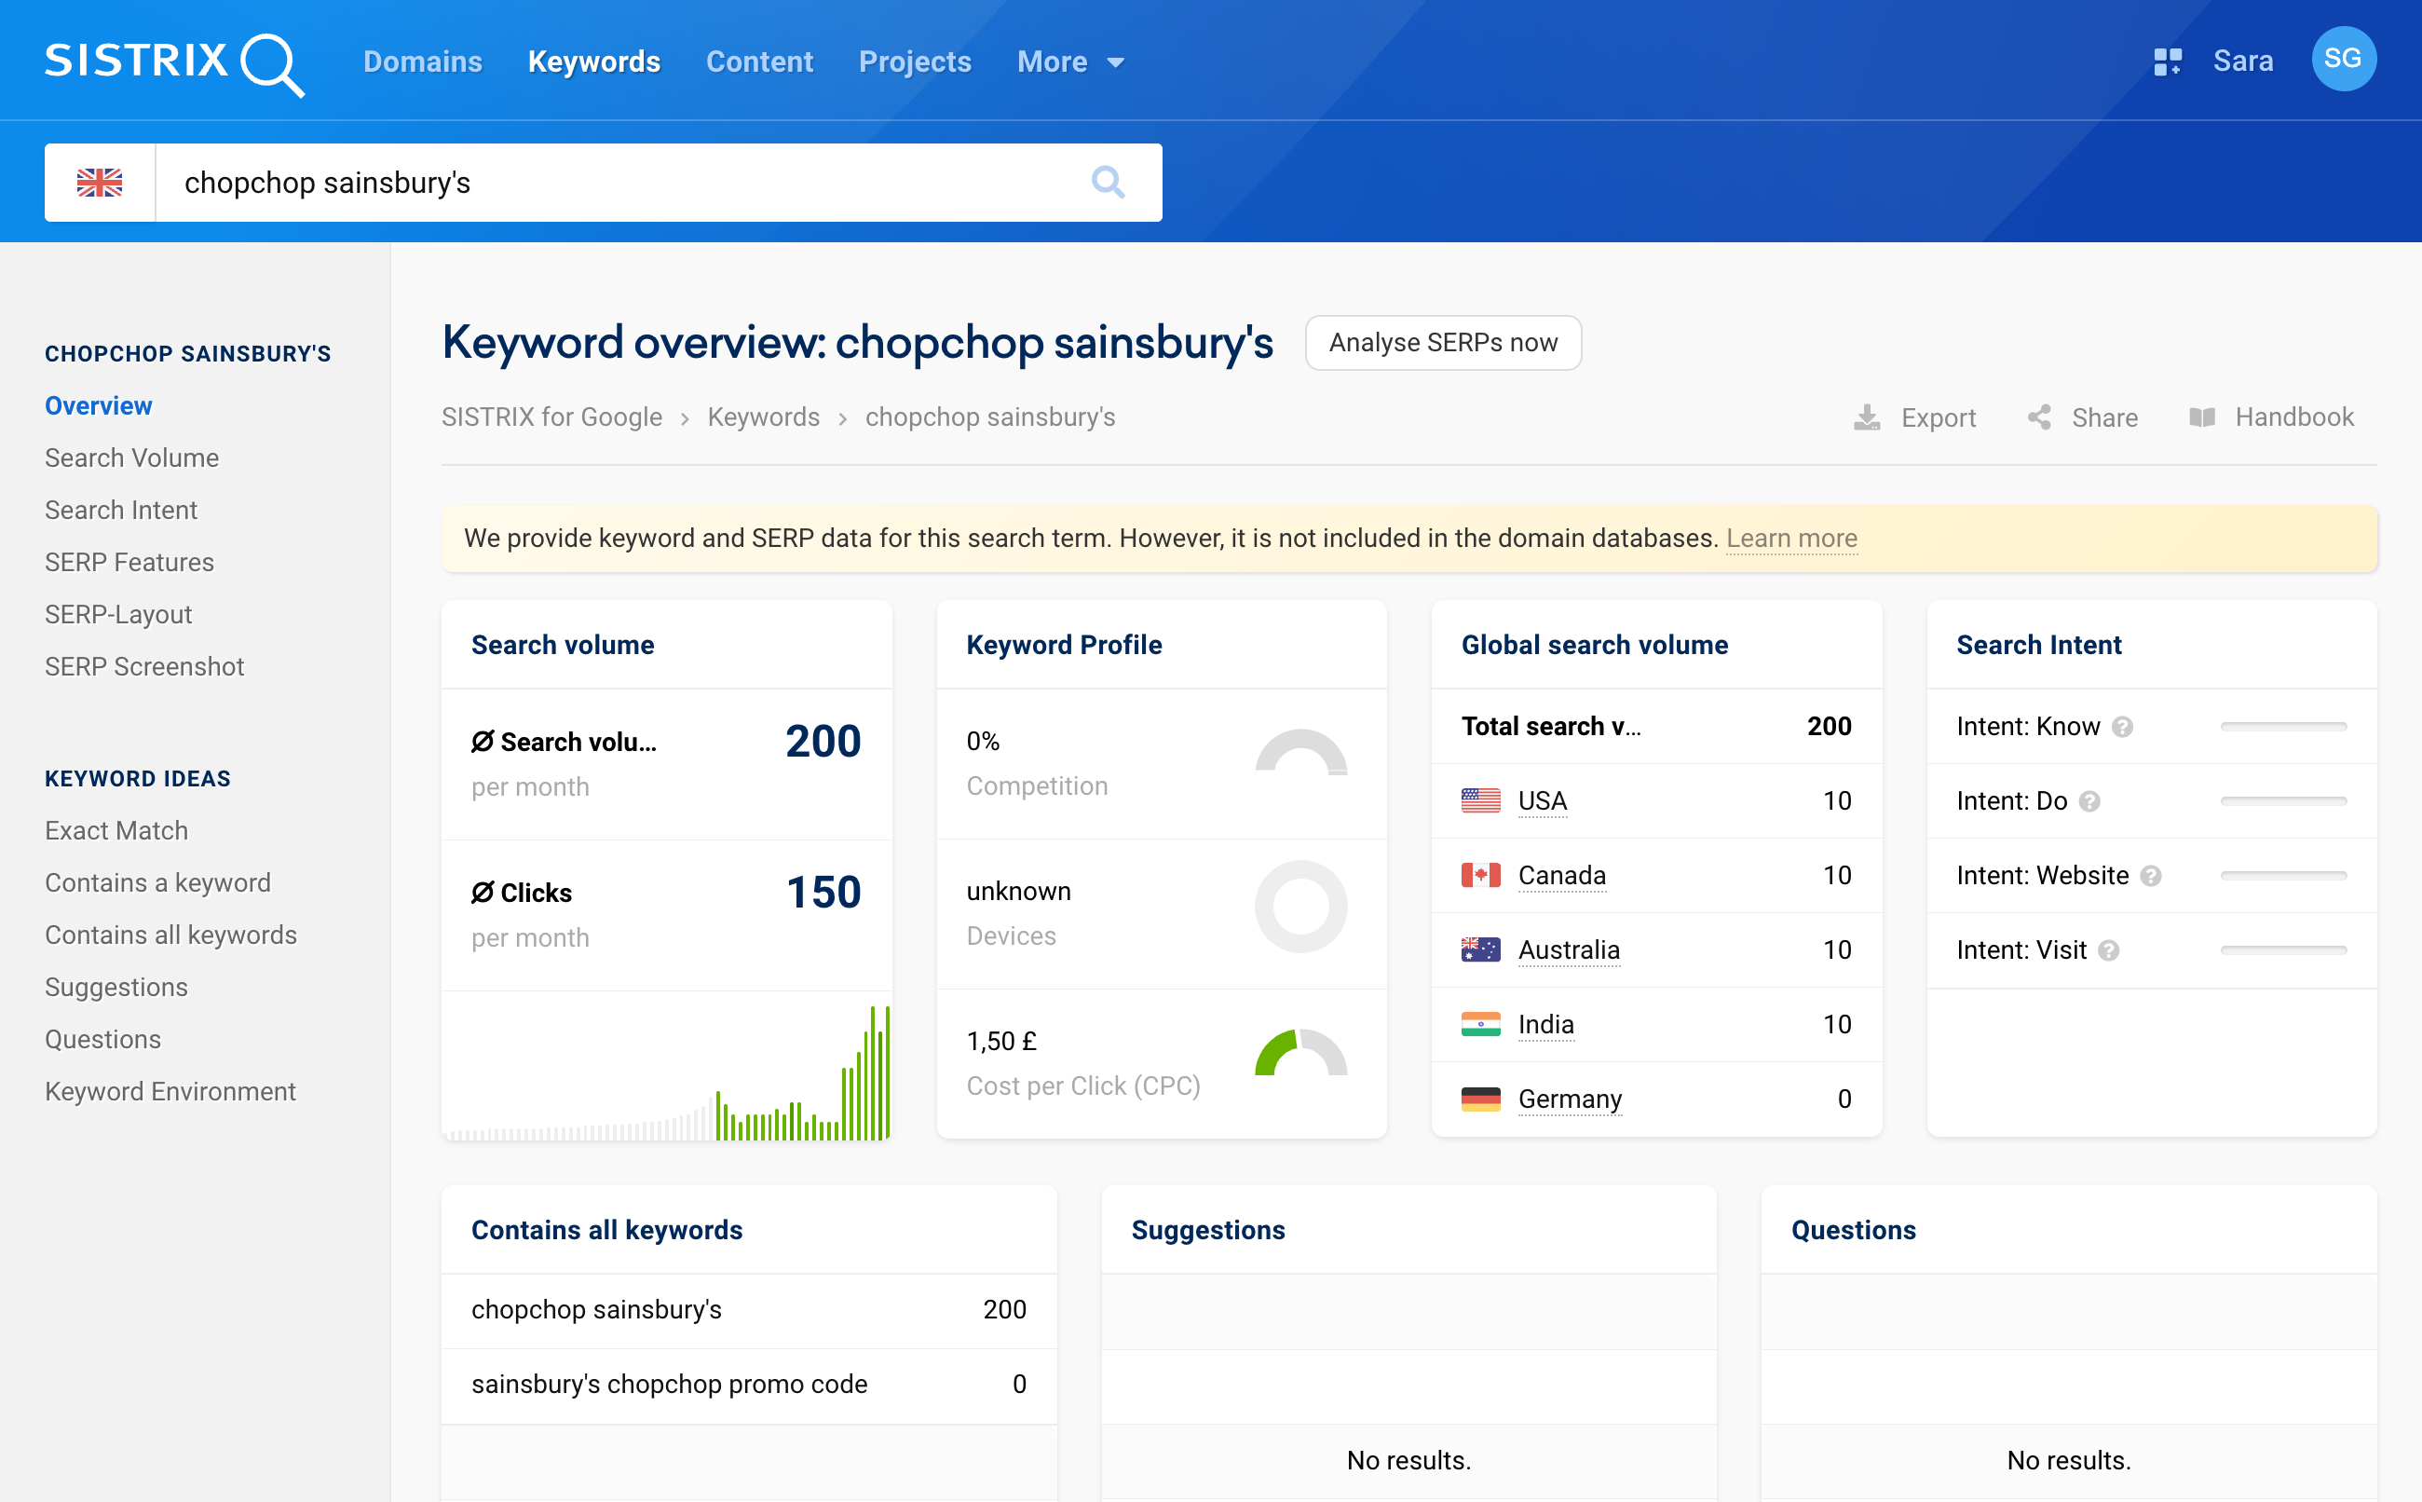Click the Handbook book icon
This screenshot has height=1502, width=2422.
(x=2202, y=417)
